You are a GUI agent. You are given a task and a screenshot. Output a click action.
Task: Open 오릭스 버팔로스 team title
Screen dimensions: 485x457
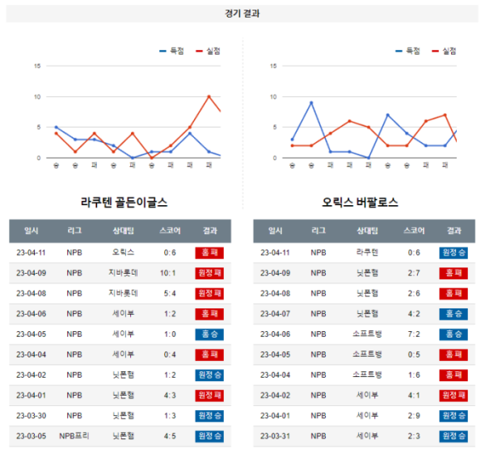pyautogui.click(x=360, y=203)
